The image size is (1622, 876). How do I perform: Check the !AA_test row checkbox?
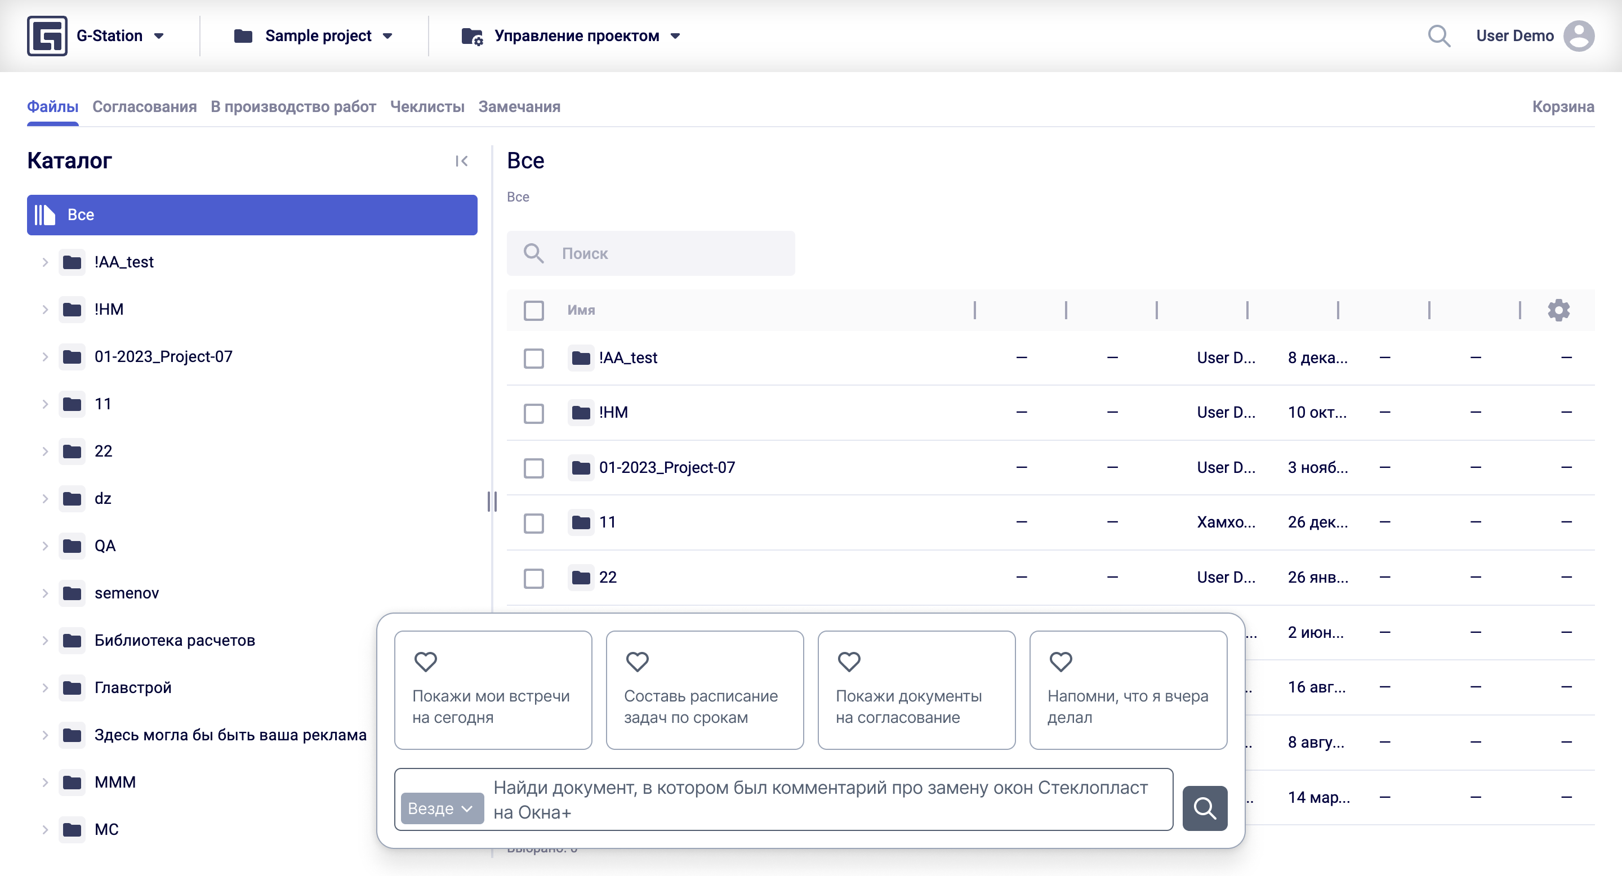pyautogui.click(x=533, y=358)
